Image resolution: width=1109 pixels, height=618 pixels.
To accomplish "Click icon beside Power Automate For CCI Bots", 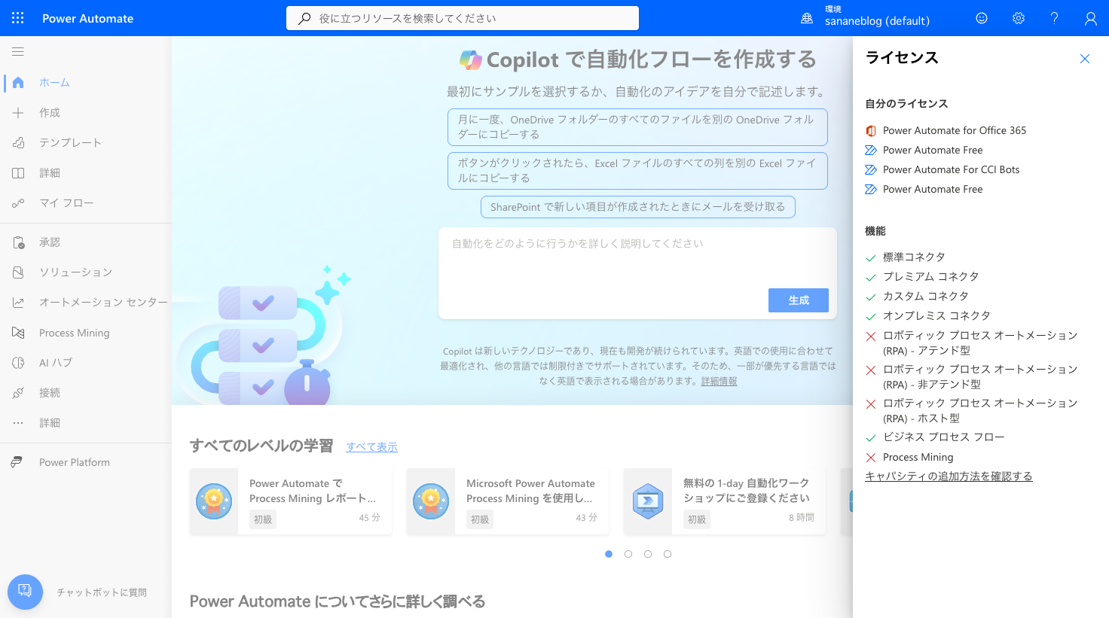I will pos(871,170).
